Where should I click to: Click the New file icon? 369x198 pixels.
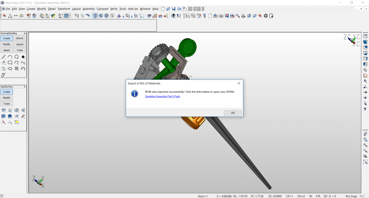click(163, 9)
